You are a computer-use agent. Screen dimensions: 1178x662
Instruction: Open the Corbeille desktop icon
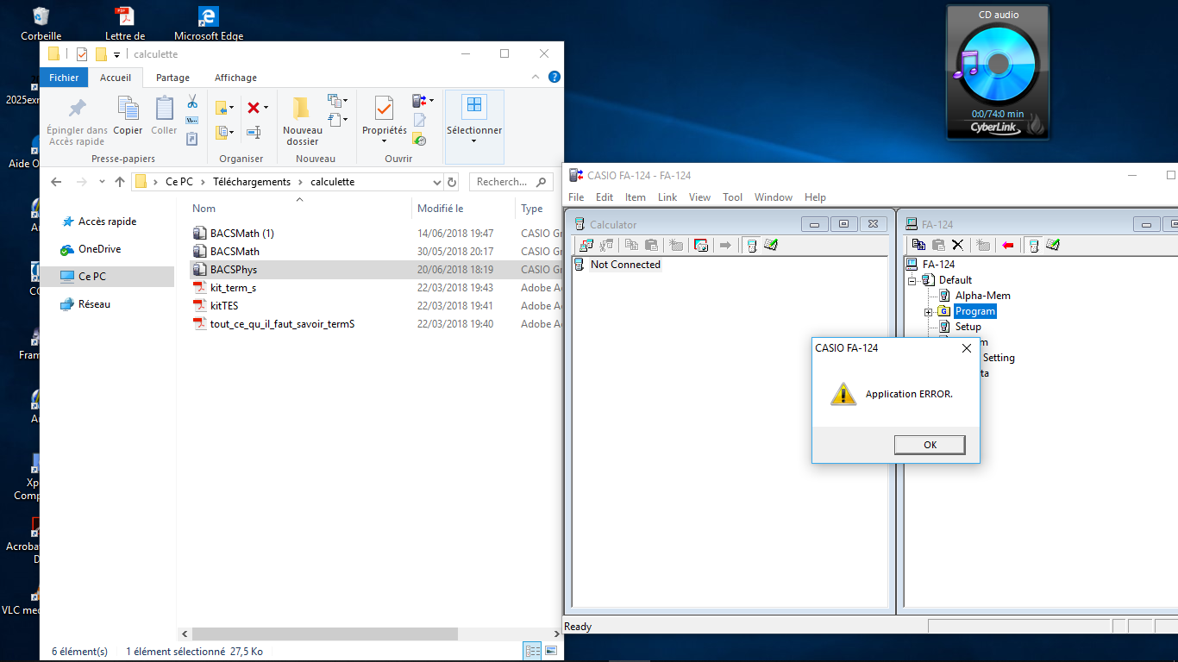coord(41,23)
